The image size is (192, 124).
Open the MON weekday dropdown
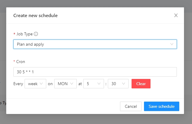tap(65, 84)
